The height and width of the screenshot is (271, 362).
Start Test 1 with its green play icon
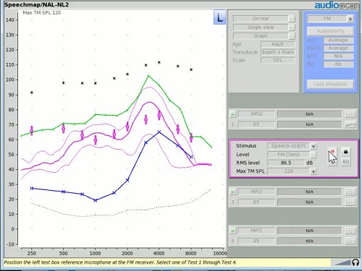(233, 114)
